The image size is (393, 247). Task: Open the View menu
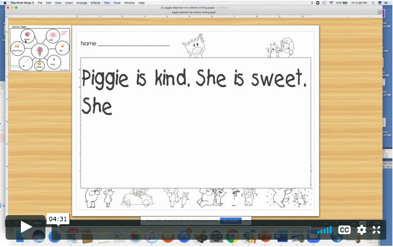(x=58, y=2)
